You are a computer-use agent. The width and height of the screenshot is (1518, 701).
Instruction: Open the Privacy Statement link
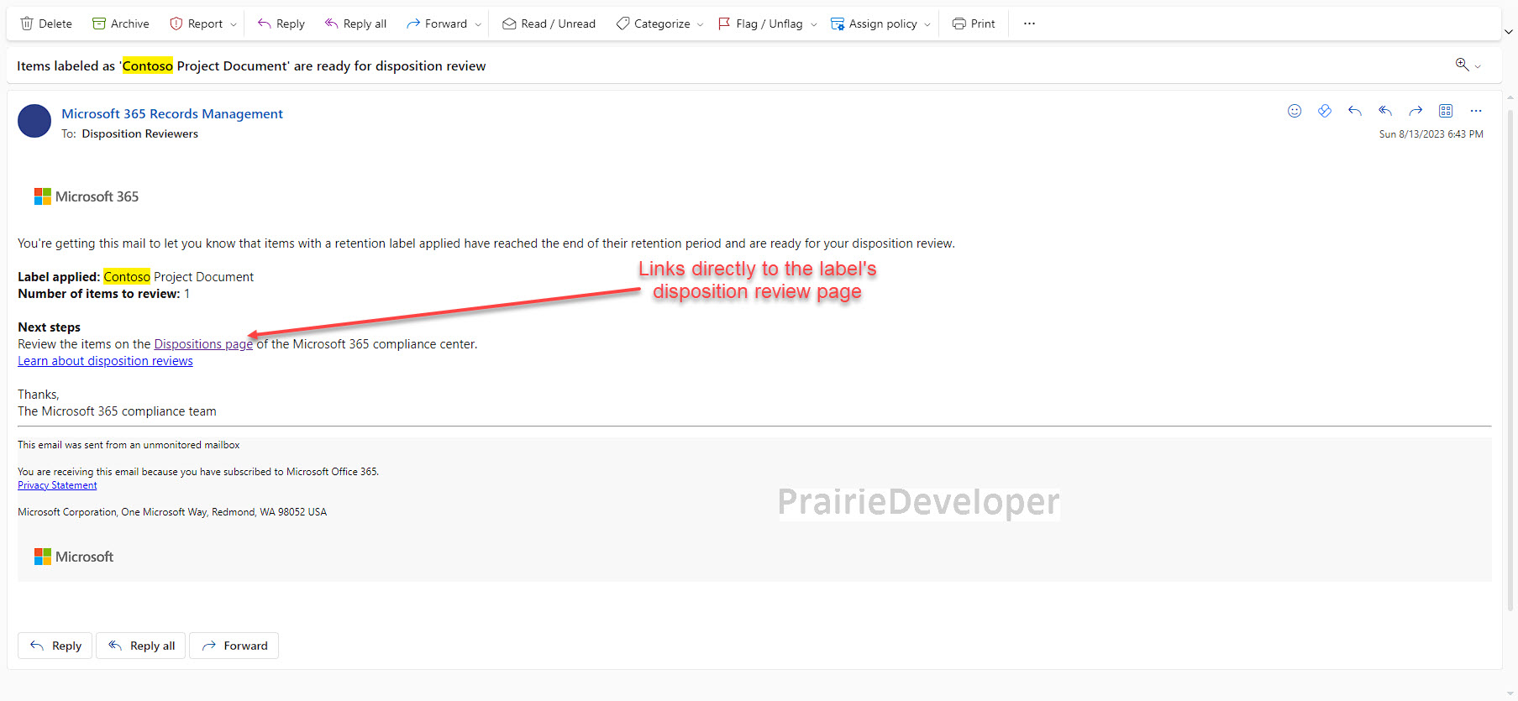tap(57, 485)
